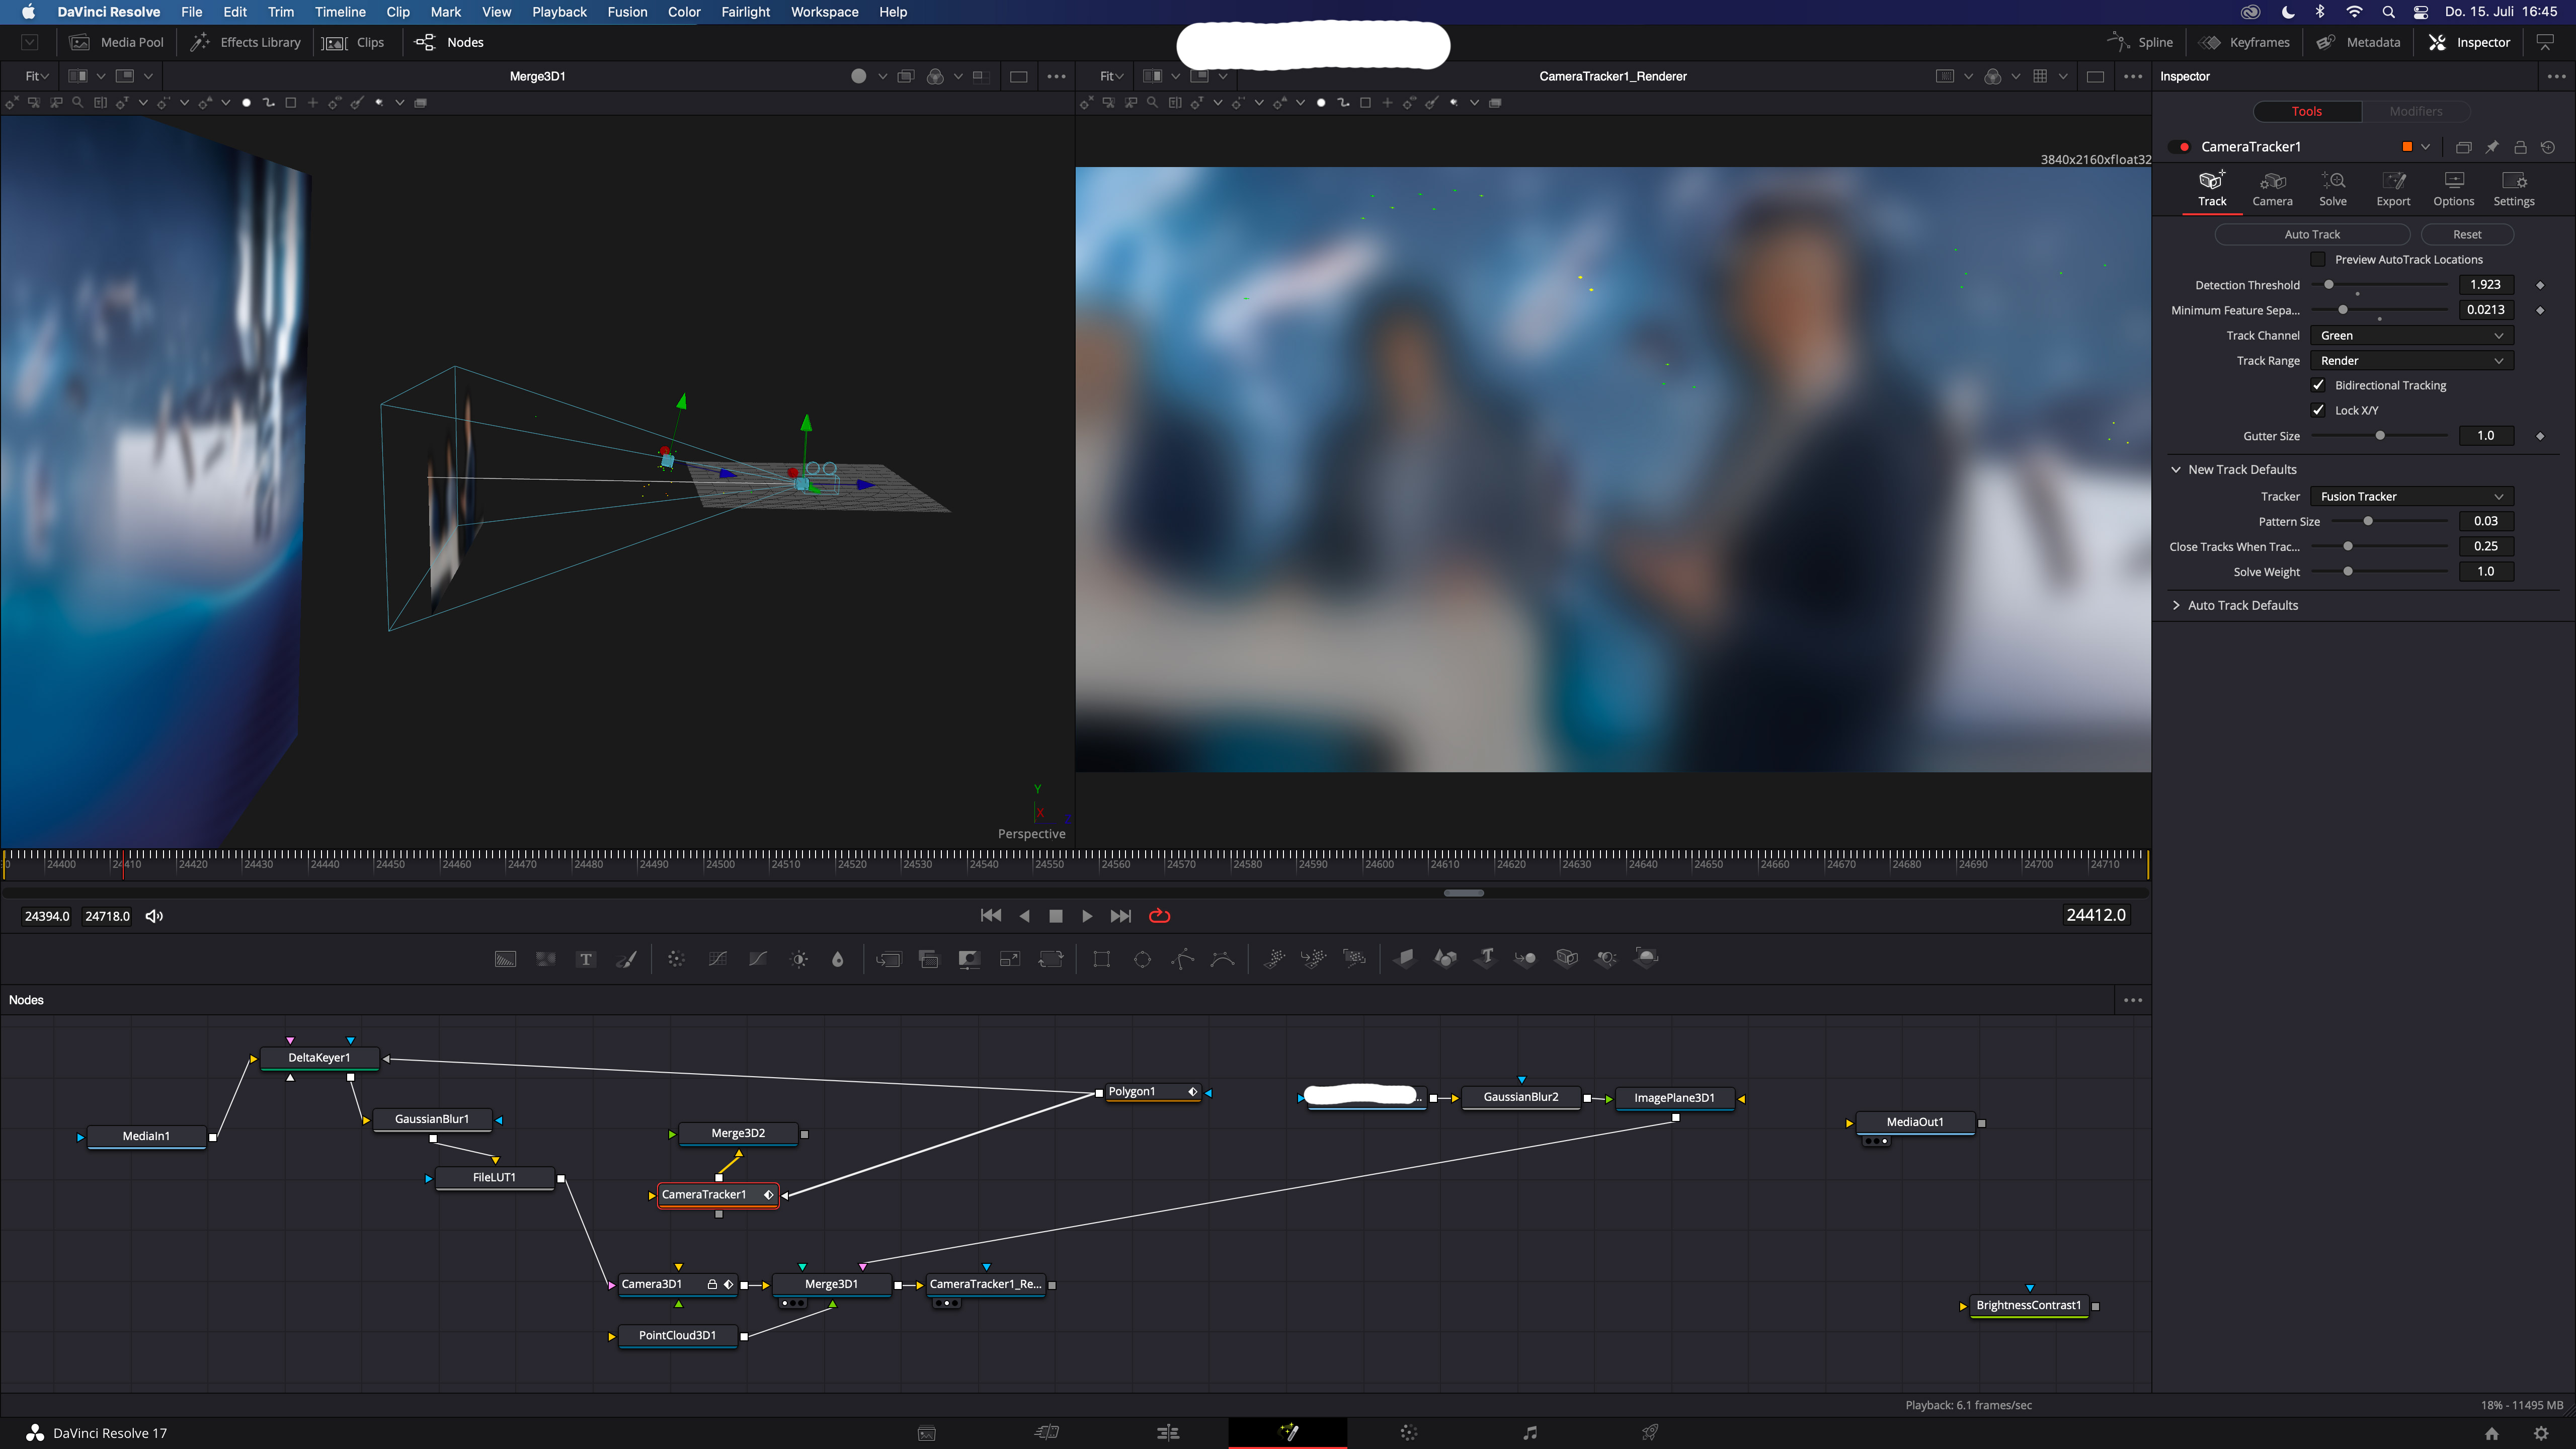Add a Background node from the toolbar
The width and height of the screenshot is (2576, 1449).
(505, 959)
